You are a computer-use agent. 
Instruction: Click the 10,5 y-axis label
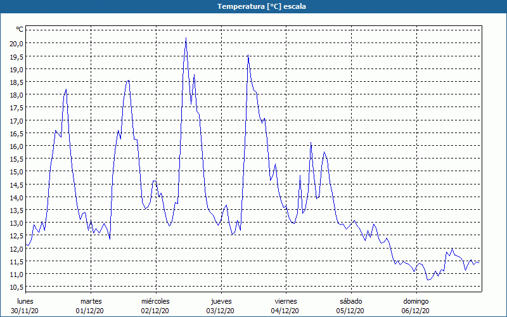(16, 287)
